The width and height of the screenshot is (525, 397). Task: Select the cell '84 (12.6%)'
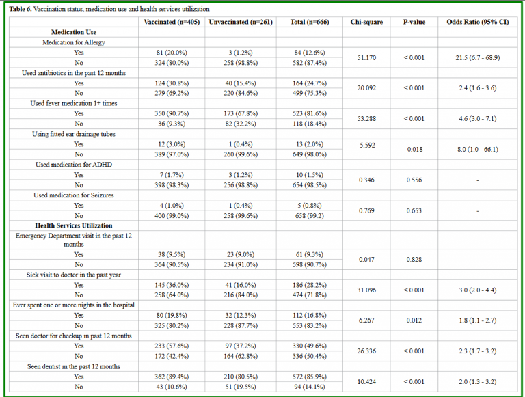(x=310, y=53)
